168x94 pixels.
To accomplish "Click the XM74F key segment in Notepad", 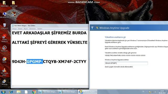I will tap(65, 62).
